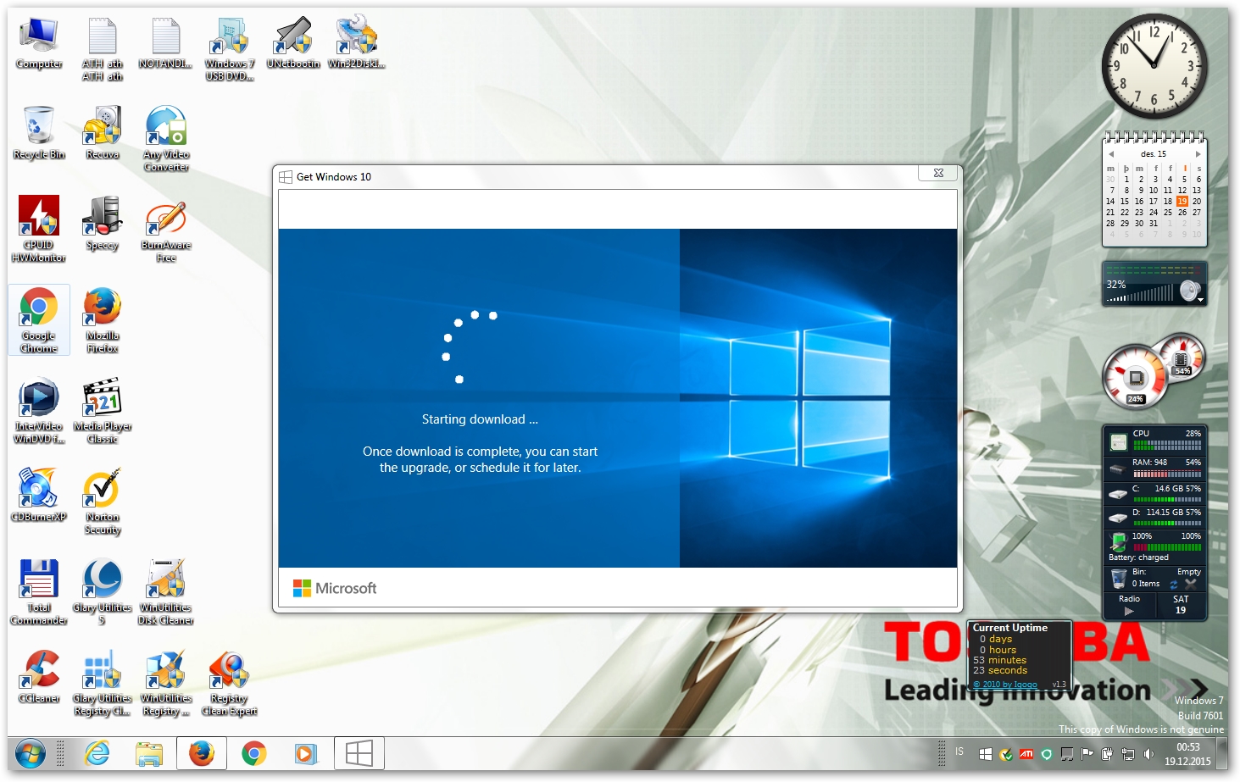Click Show desktop button at taskbar end
1240x782 pixels.
pos(1222,753)
